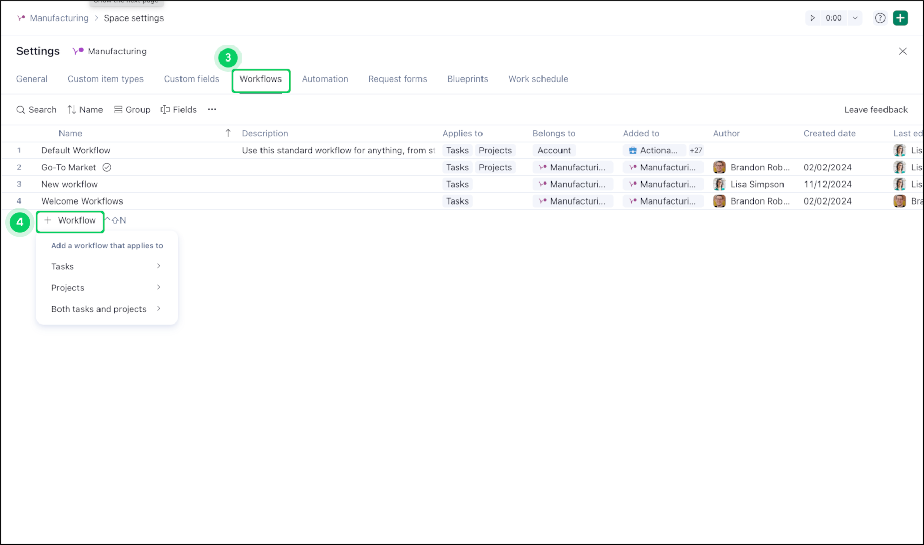Click the three-dots overflow icon in the toolbar

point(212,109)
